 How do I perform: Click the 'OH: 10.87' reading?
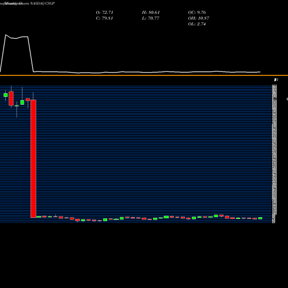[199, 18]
